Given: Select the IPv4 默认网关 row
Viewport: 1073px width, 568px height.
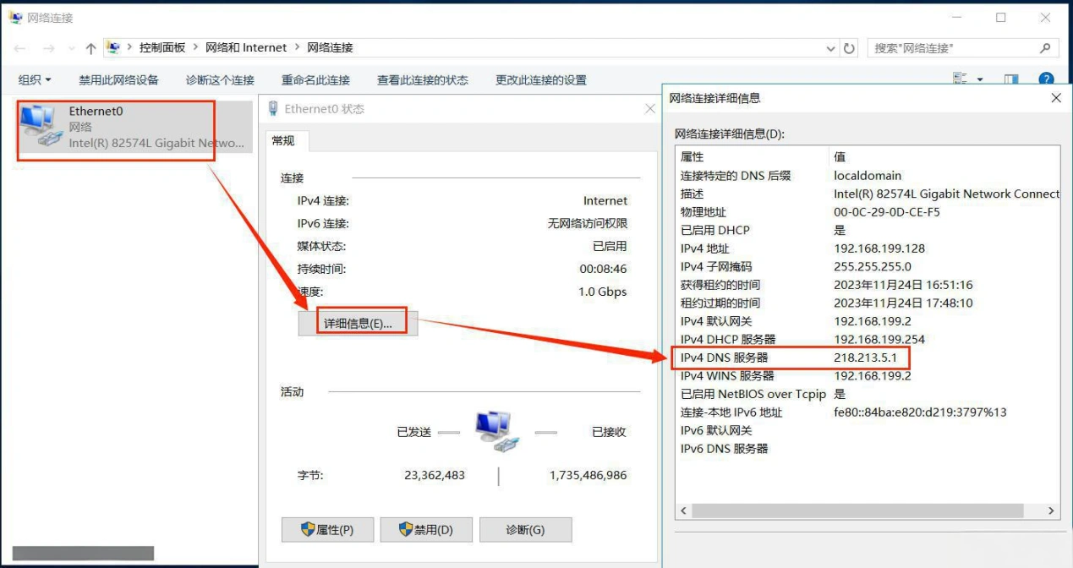Looking at the screenshot, I should pyautogui.click(x=868, y=321).
